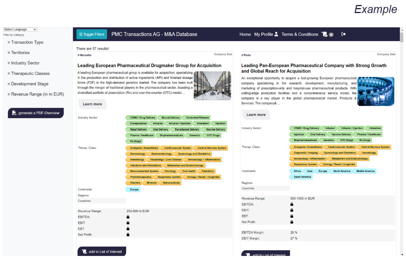Image resolution: width=406 pixels, height=259 pixels.
Task: Click Learn more on the Marseille listing
Action: click(x=92, y=104)
